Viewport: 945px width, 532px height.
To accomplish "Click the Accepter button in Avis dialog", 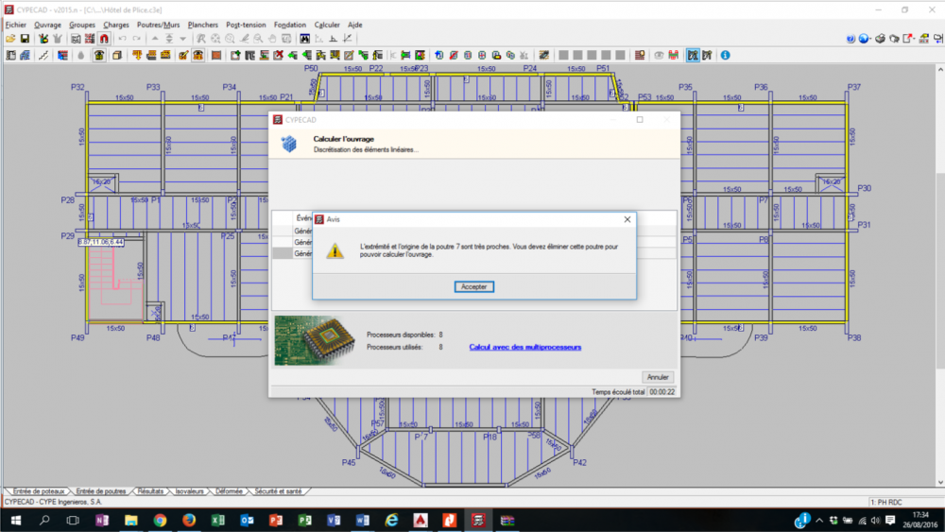I will click(x=473, y=286).
